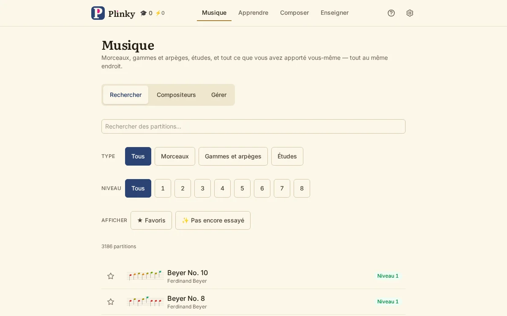Open Beyer No. 10 notation thumbnail
This screenshot has width=507, height=316.
(145, 276)
